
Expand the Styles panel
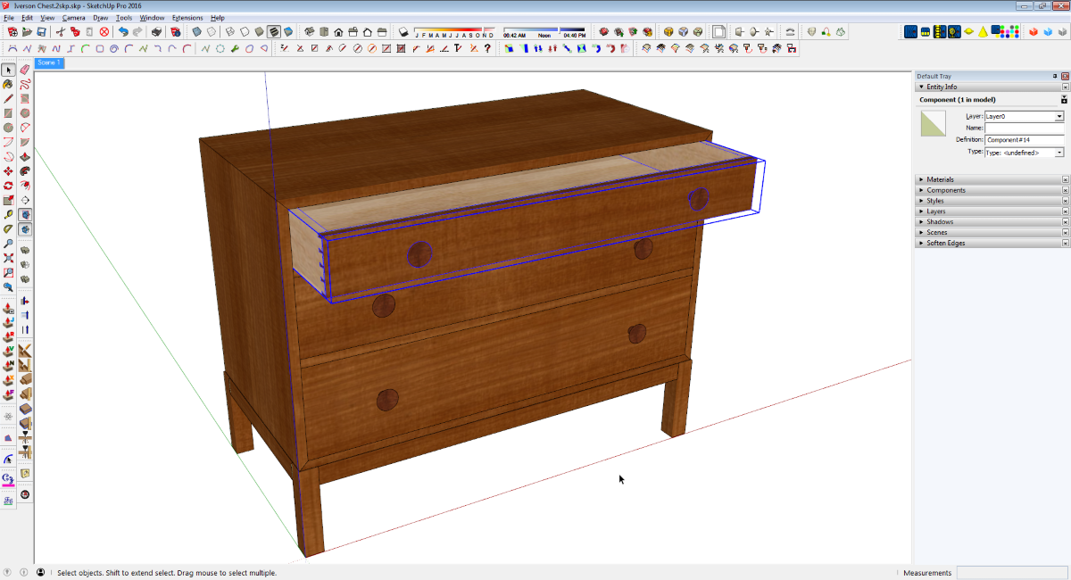(920, 201)
